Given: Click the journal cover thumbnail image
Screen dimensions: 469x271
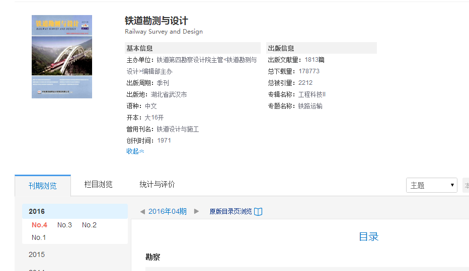Looking at the screenshot, I should tap(62, 57).
